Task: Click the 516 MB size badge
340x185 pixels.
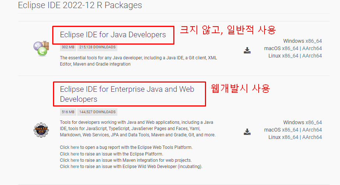Action: coord(68,112)
